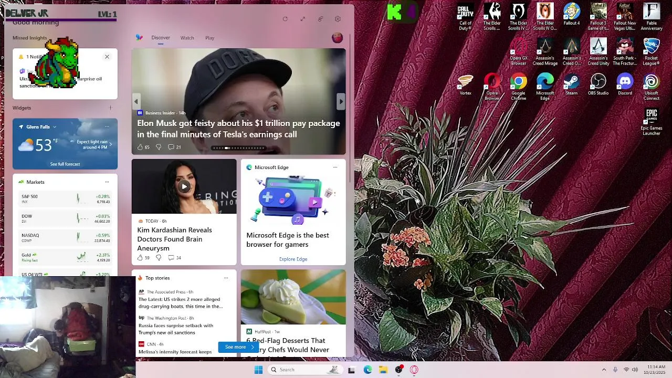Go to previous featured story arrow
The image size is (672, 378).
136,102
